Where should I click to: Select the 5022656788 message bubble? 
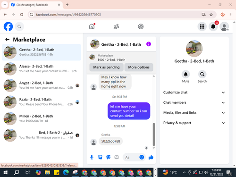pos(110,141)
